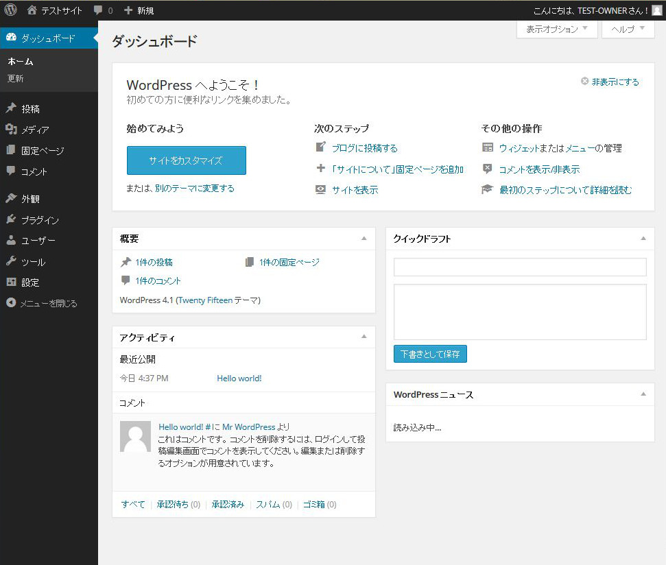The height and width of the screenshot is (565, 666).
Task: Click the pushpin icon beside 1件の投稿
Action: pyautogui.click(x=126, y=262)
